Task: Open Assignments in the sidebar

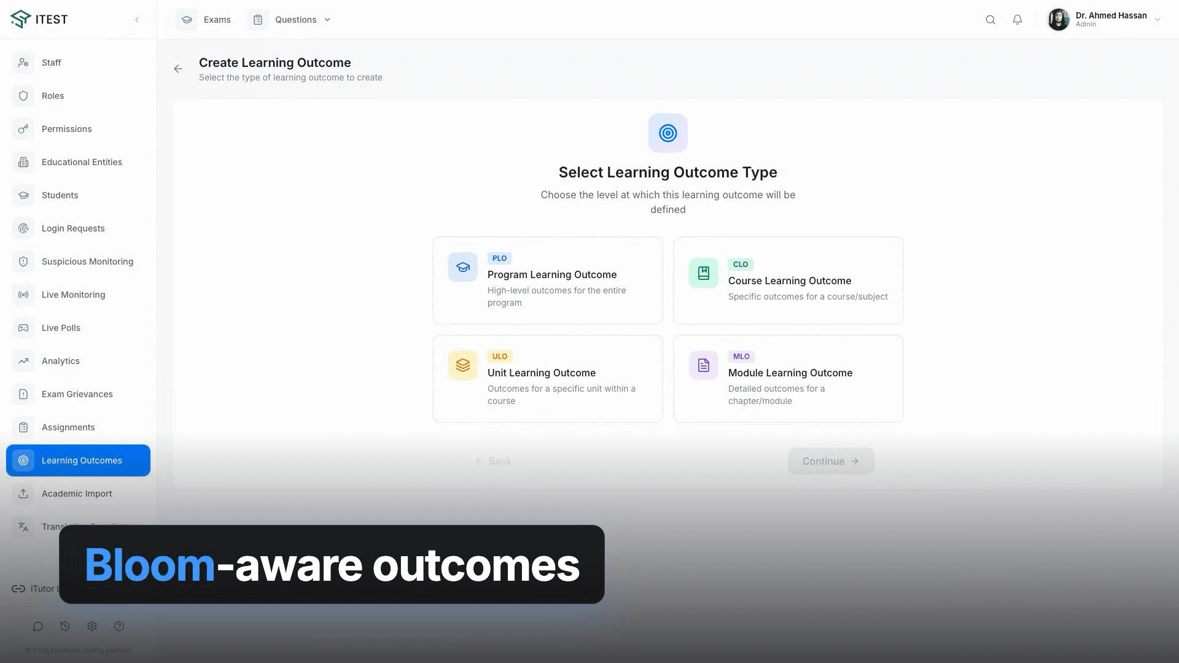Action: 78,427
